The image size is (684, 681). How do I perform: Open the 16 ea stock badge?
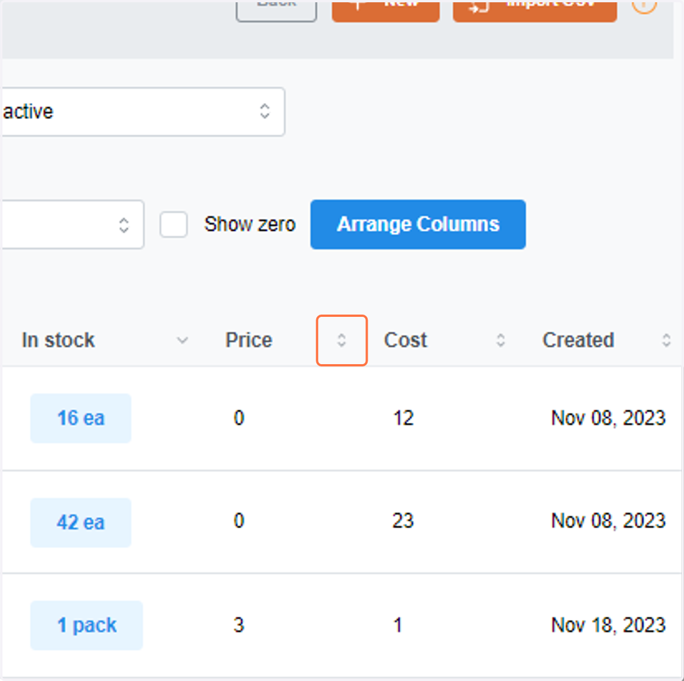(x=81, y=418)
